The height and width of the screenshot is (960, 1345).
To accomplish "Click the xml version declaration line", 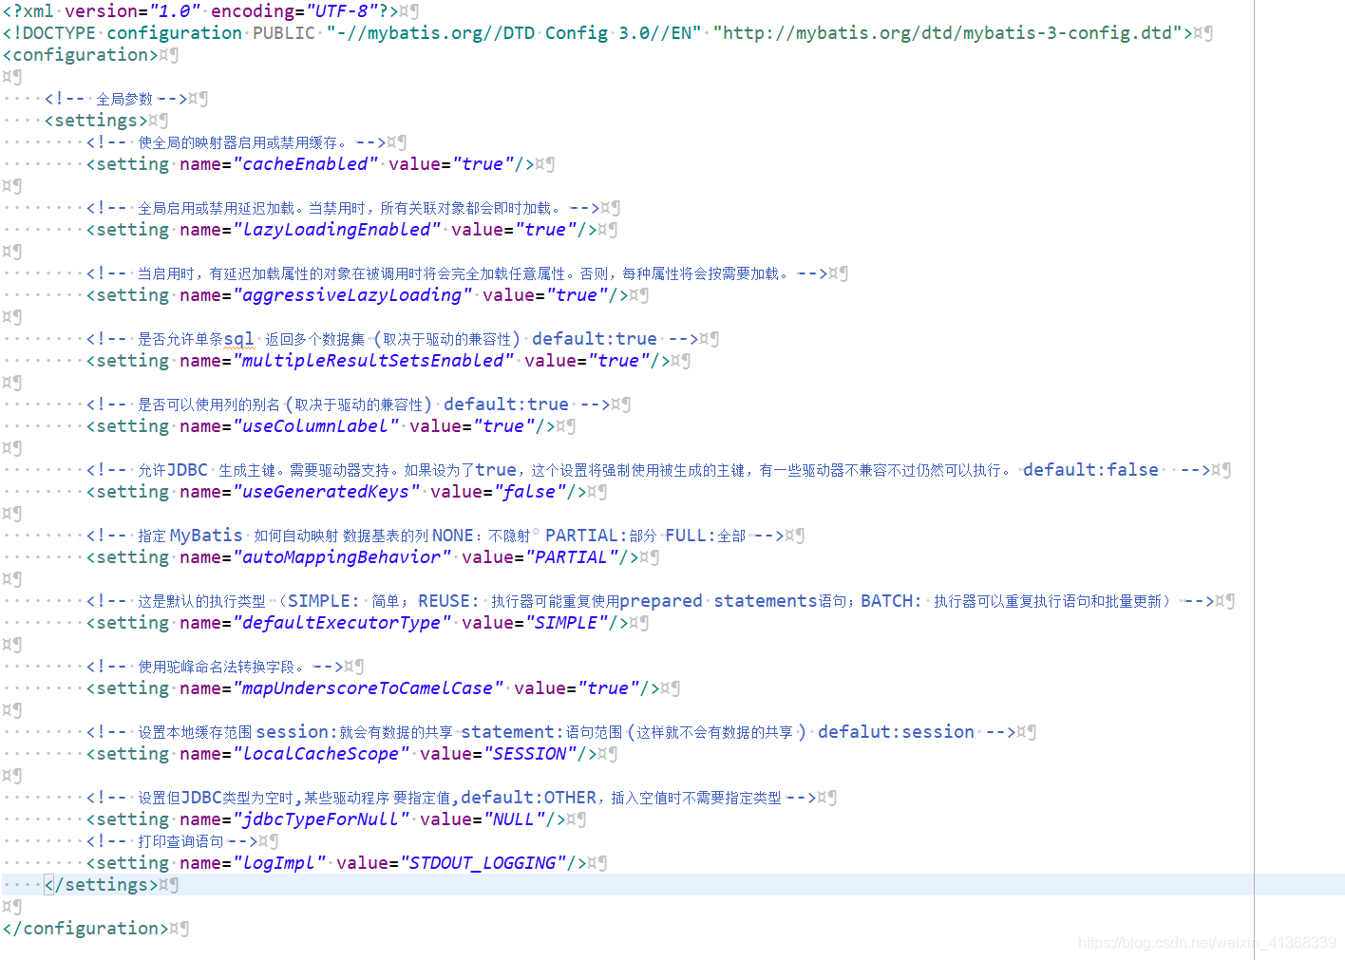I will click(x=200, y=11).
